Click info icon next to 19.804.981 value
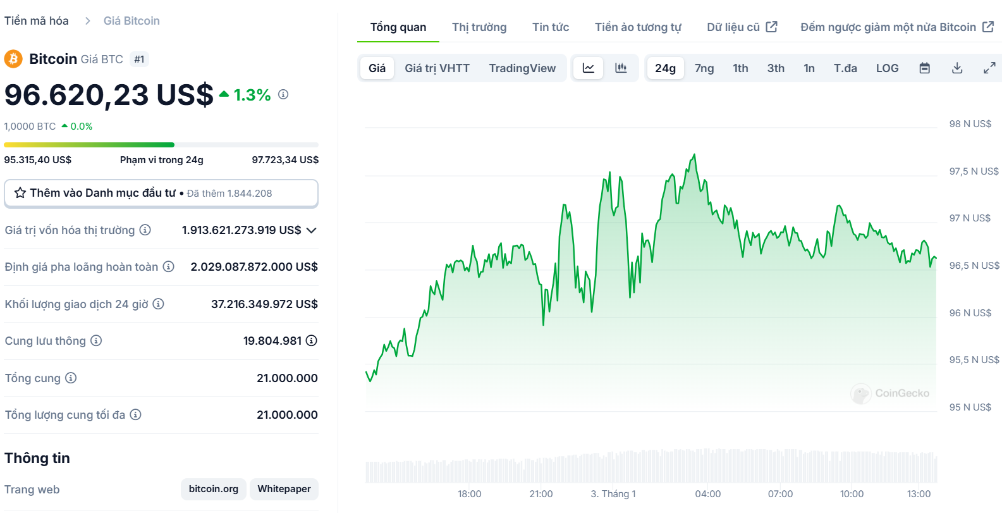1002x513 pixels. point(312,340)
